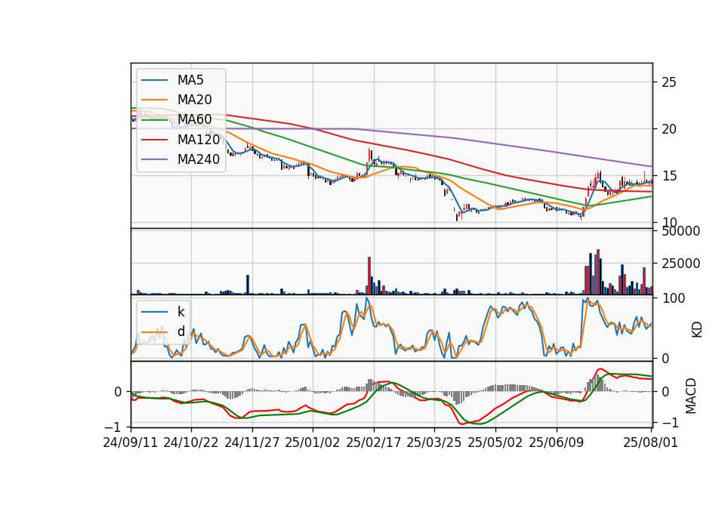
Task: Click the MA120 legend label
Action: (199, 139)
